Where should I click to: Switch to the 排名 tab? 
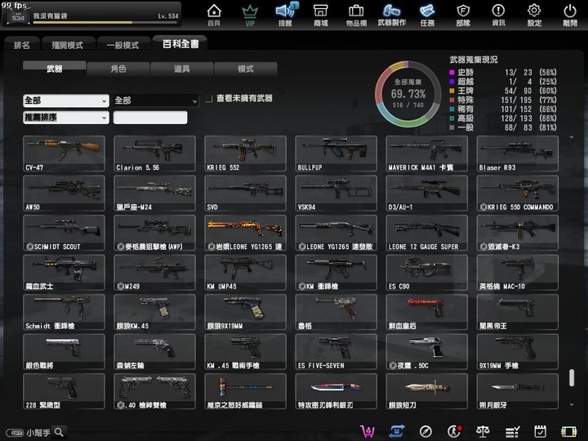(x=22, y=45)
